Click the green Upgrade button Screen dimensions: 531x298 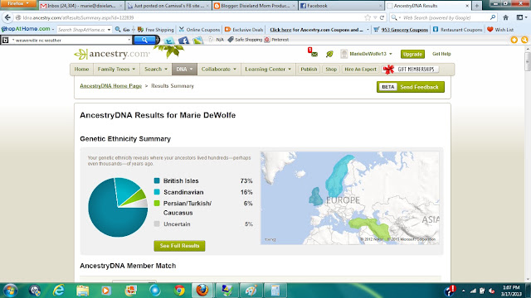coord(412,54)
